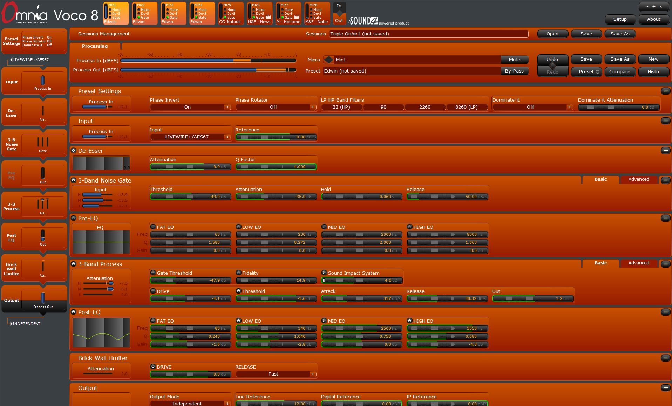Select the Mic7 M - Hot tone channel
672x406 pixels.
289,14
